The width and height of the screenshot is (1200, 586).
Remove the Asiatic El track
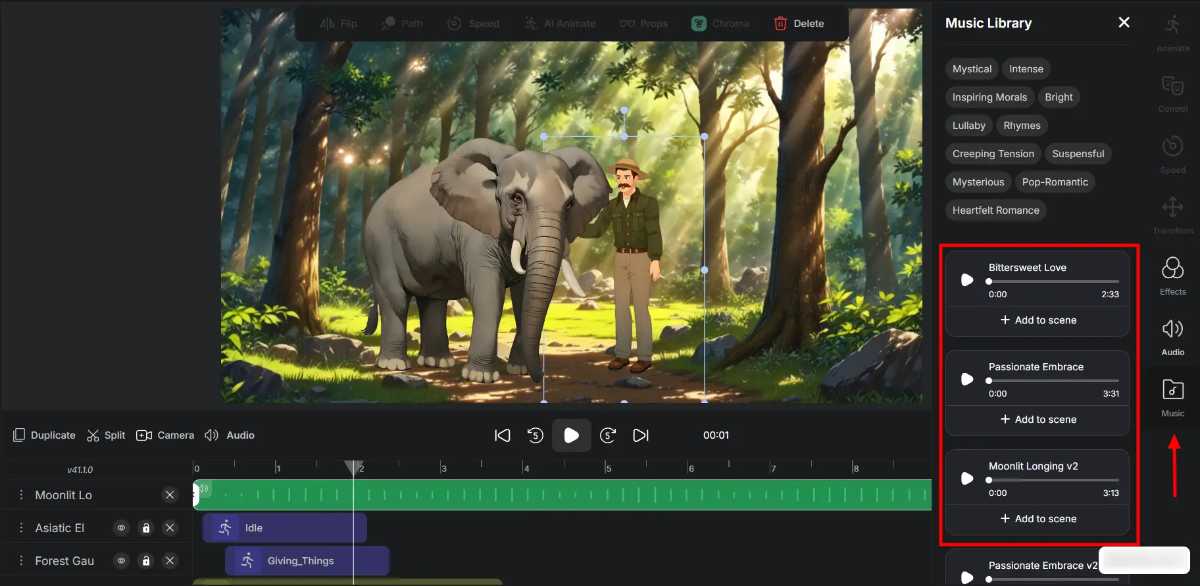170,527
